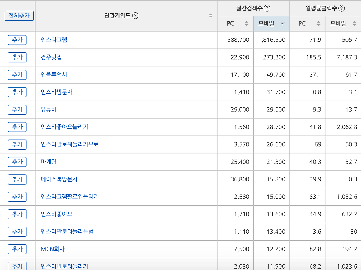
Task: Click the 전체추가 button
Action: click(x=19, y=16)
